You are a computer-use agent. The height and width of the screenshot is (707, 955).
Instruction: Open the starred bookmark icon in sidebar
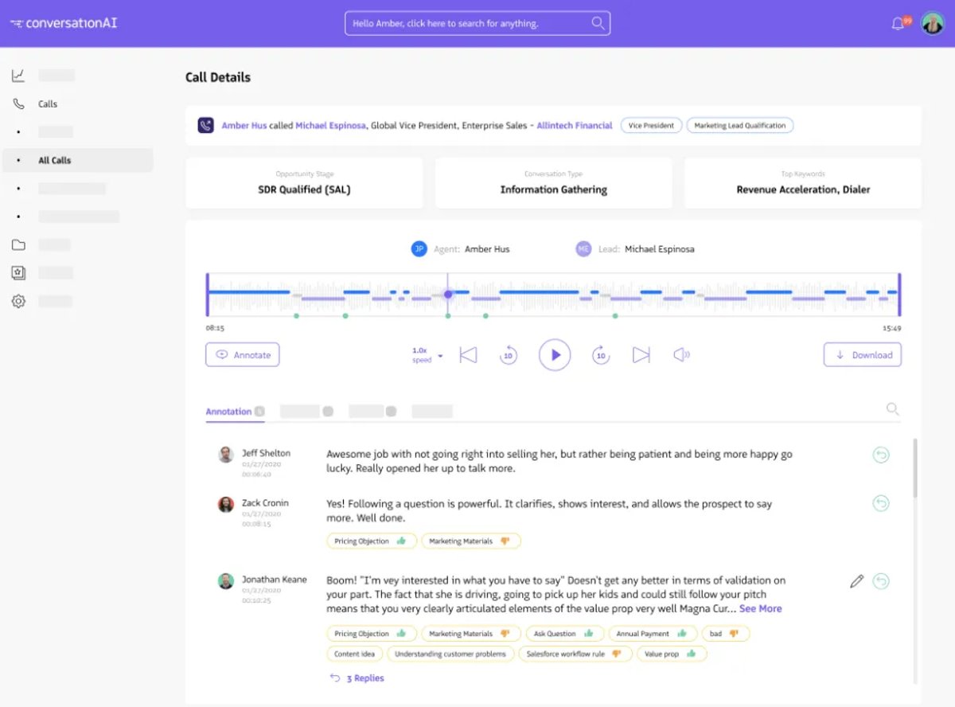pyautogui.click(x=18, y=273)
